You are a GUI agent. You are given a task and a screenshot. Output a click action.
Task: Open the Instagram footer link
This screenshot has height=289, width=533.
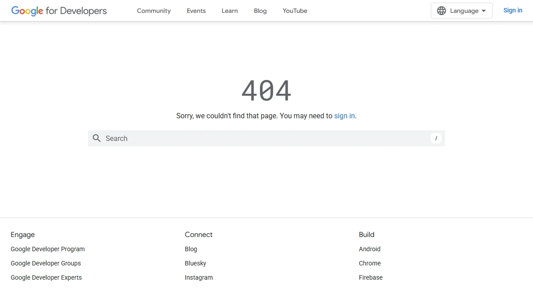pos(199,277)
